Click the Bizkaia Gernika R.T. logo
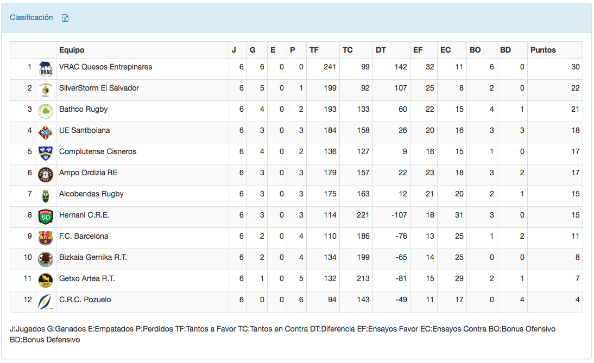 pyautogui.click(x=46, y=260)
